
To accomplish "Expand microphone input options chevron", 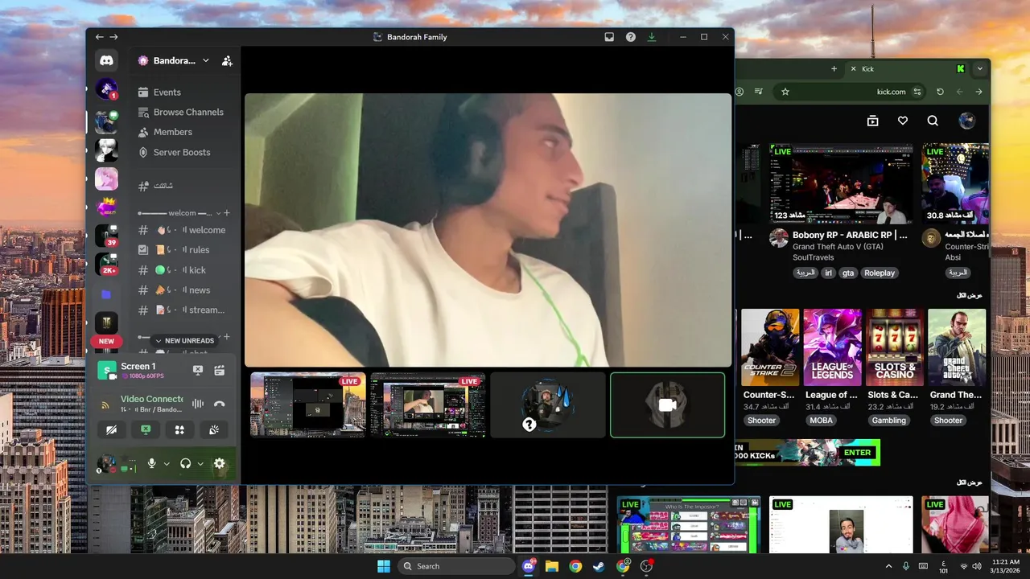I will (167, 464).
